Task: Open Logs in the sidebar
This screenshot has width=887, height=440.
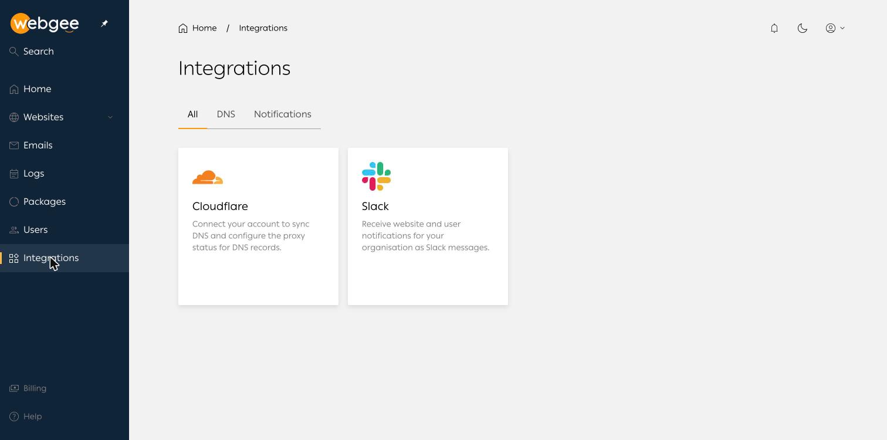Action: click(65, 174)
